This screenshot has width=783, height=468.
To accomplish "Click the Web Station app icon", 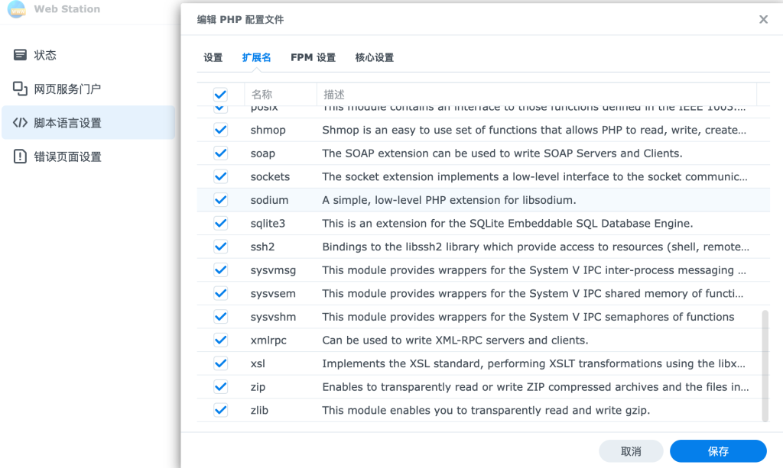I will tap(16, 9).
